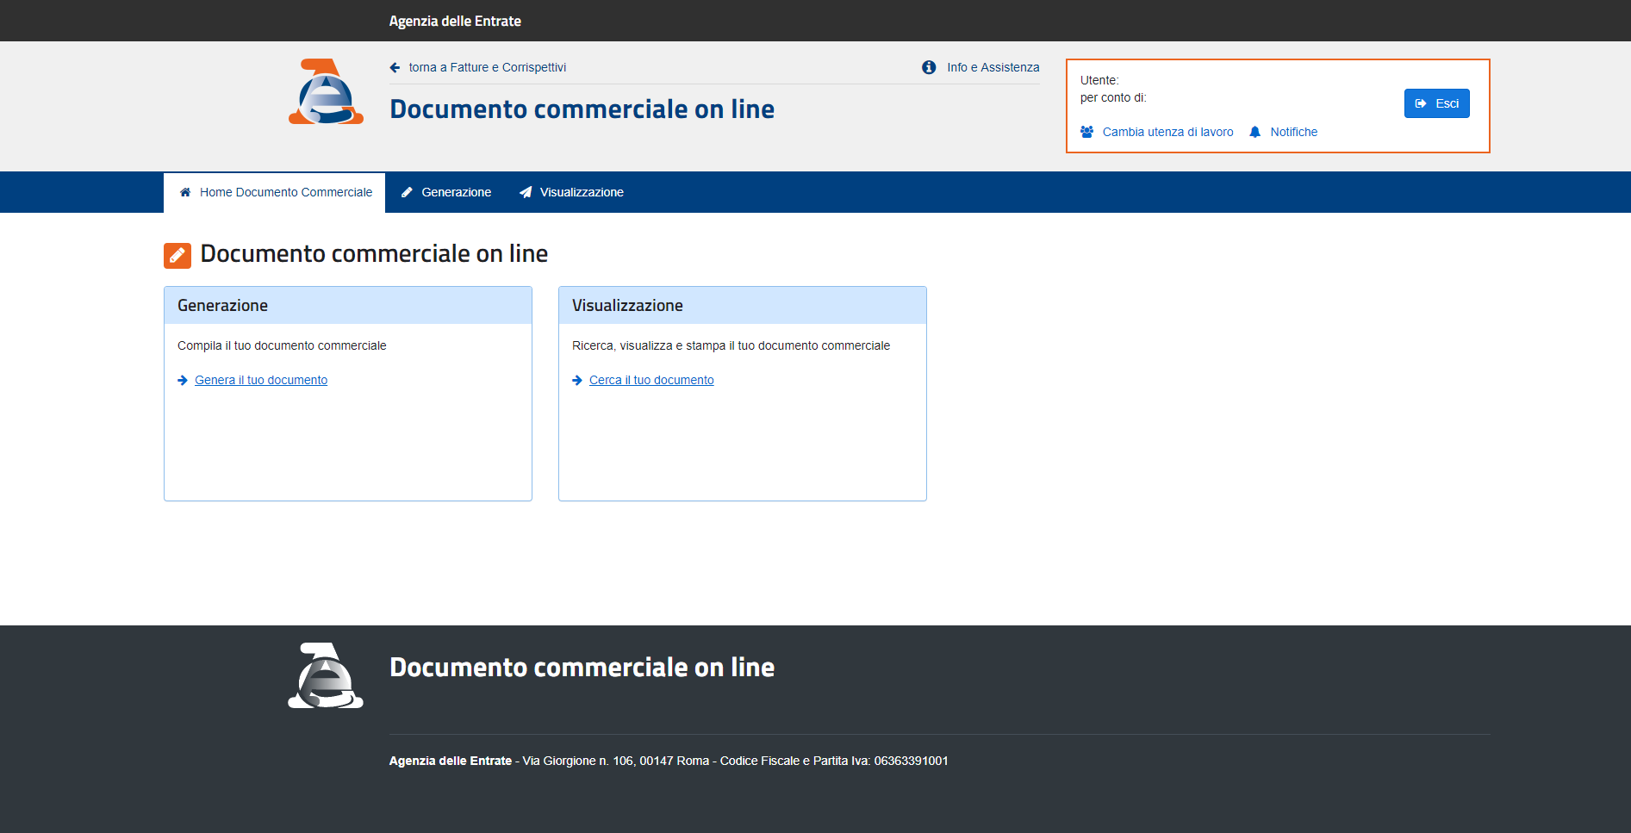Log out with the Esci button

coord(1436,103)
